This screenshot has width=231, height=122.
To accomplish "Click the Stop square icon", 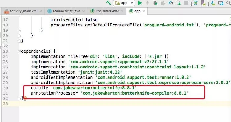I will [x=186, y=3].
